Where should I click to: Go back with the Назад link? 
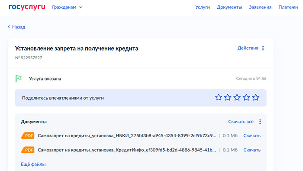coord(16,27)
